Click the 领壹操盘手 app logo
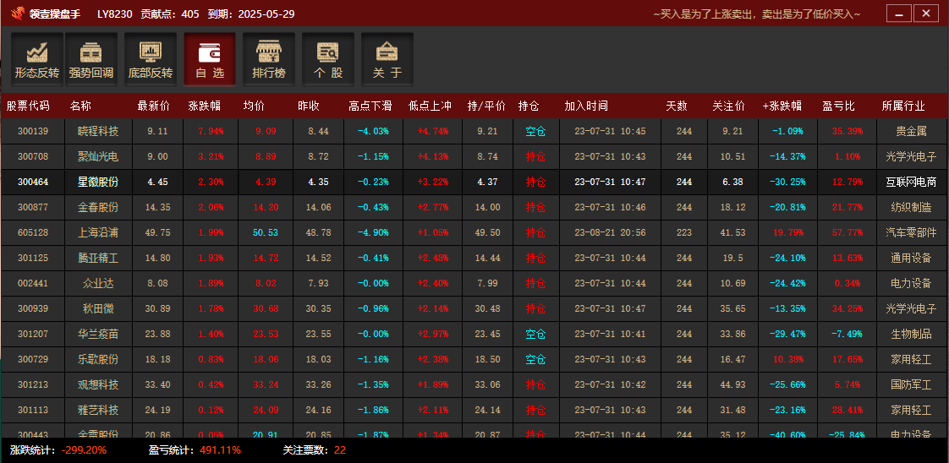This screenshot has height=463, width=949. pos(18,14)
